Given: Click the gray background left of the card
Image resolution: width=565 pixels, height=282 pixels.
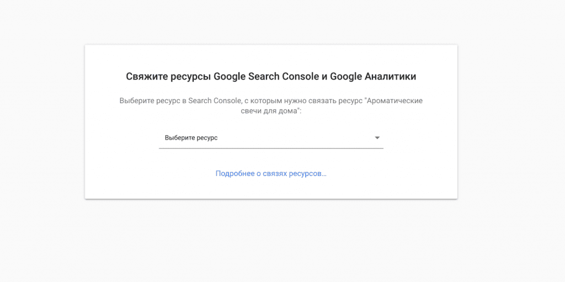Looking at the screenshot, I should (41, 121).
